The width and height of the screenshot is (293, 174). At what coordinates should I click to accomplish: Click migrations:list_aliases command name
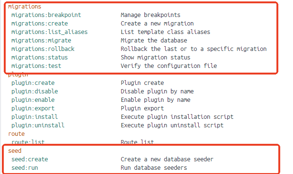50,32
